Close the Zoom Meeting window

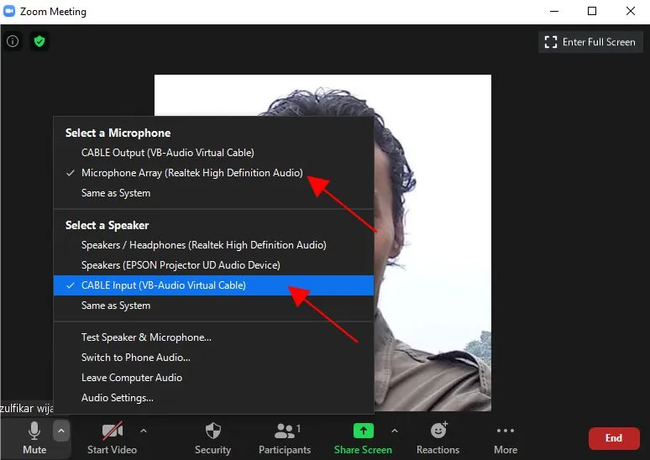[x=631, y=11]
